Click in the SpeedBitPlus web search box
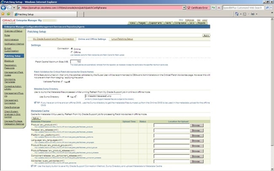274x171 pixels. tap(243, 8)
